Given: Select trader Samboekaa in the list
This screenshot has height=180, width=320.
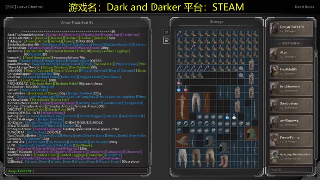Looking at the screenshot, I should point(291,105).
